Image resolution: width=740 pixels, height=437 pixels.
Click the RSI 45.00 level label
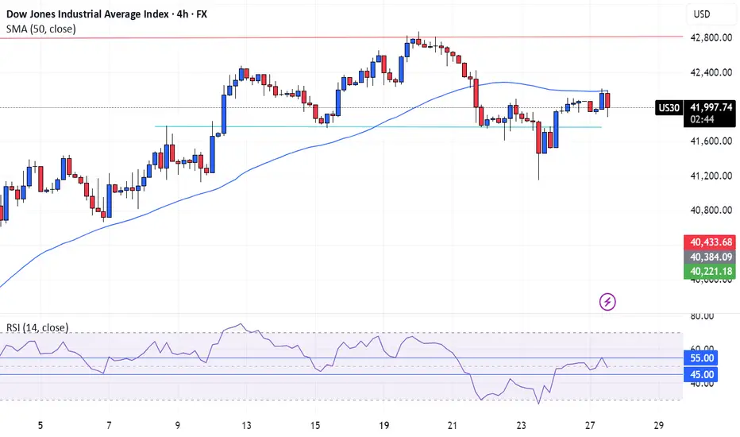click(701, 375)
